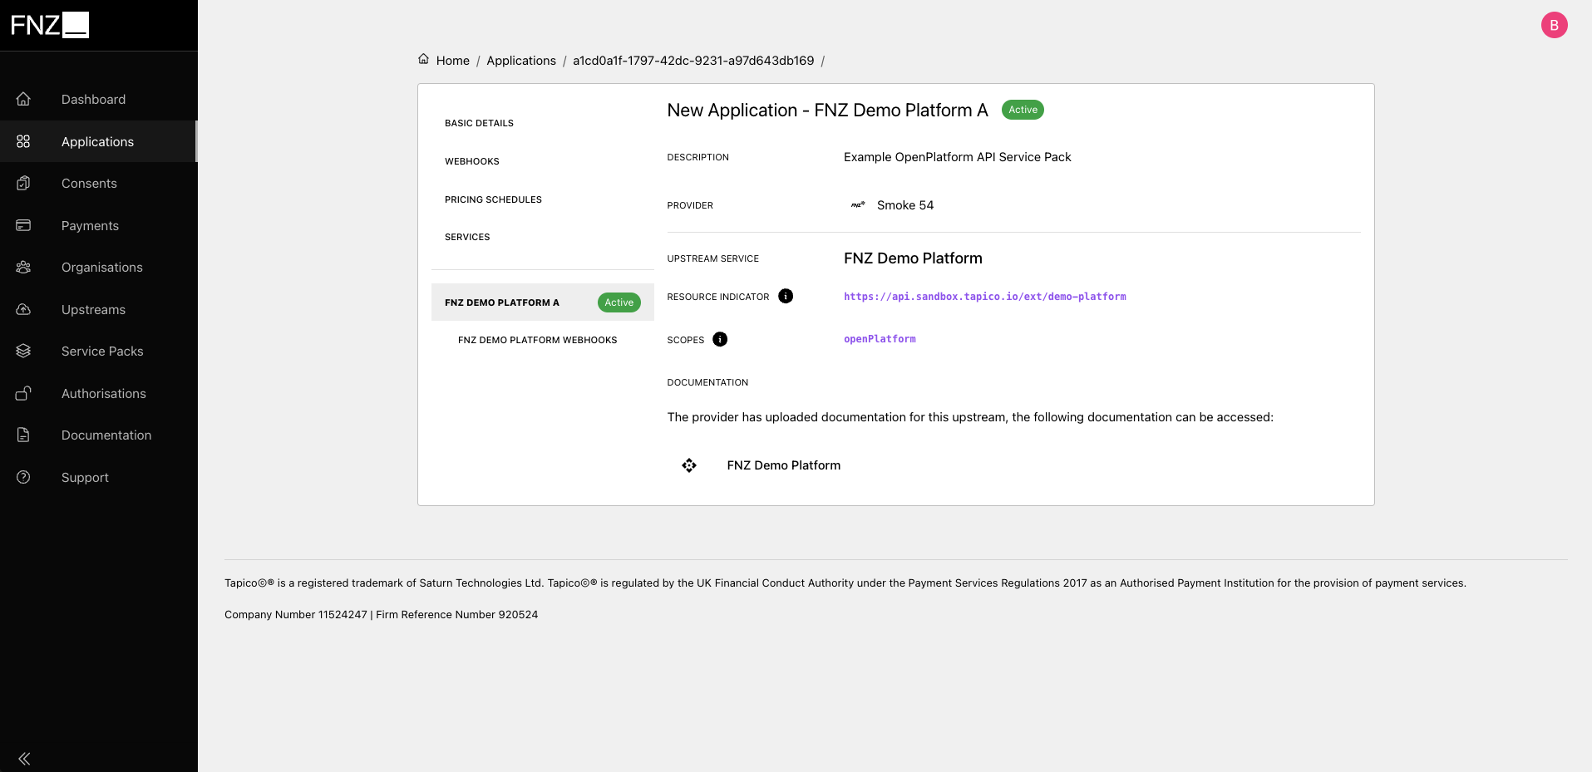
Task: Go to Payments section
Action: tap(90, 225)
